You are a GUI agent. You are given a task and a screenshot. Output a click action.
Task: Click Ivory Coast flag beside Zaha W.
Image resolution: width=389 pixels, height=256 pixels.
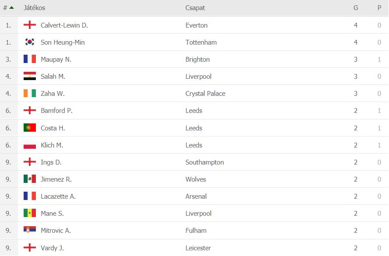30,93
